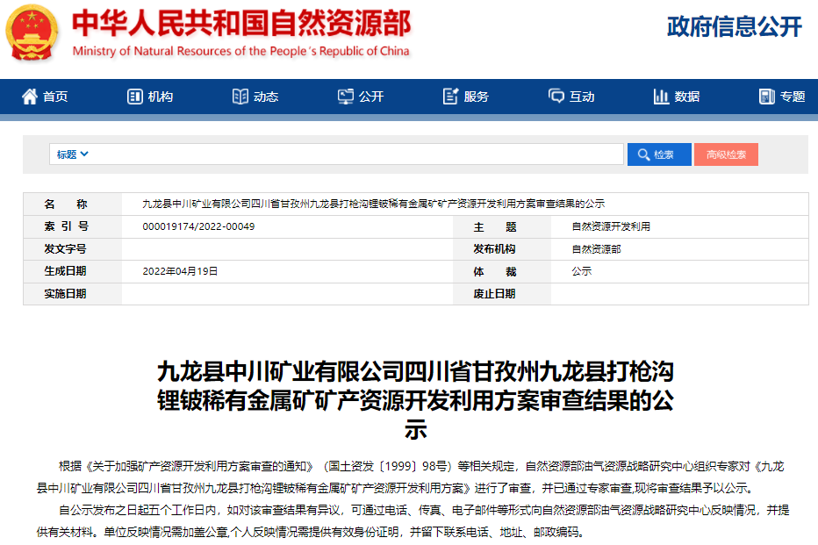The width and height of the screenshot is (818, 545).
Task: Click the magnifier icon inside the 检索 button
Action: pos(643,154)
